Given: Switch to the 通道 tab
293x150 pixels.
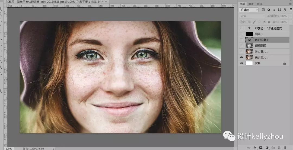Looking at the screenshot, I should point(251,4).
